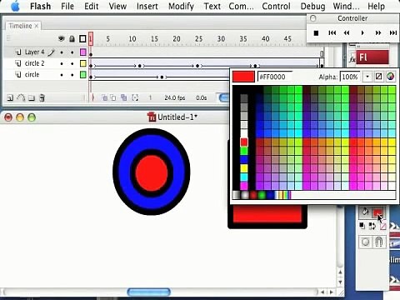
Task: Click Layer 4 magenta outline color swatch
Action: tap(82, 52)
